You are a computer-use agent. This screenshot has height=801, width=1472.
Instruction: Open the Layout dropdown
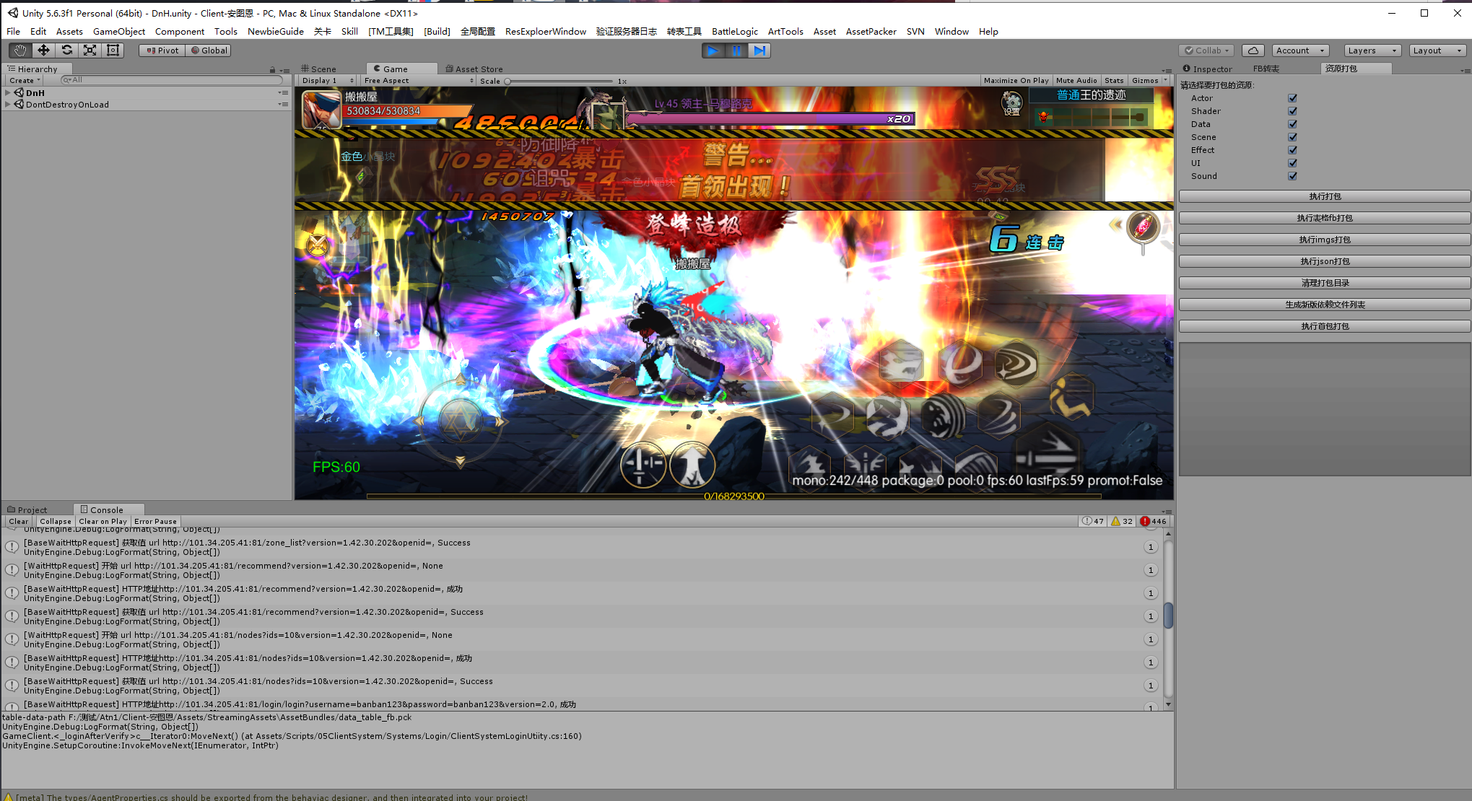tap(1437, 51)
